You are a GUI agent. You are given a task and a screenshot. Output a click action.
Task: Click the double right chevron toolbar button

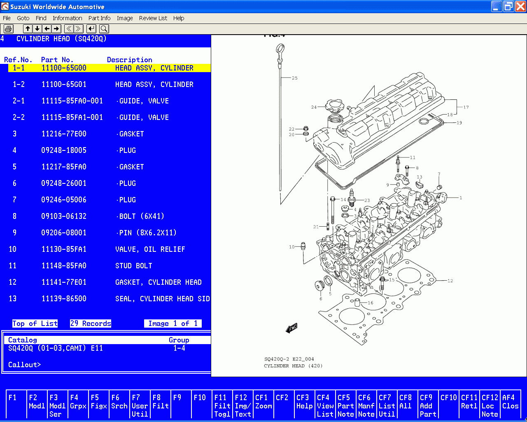(78, 28)
